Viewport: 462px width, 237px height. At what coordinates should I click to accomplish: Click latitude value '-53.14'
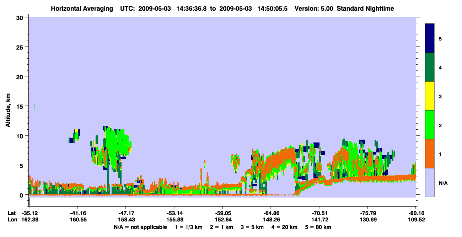[x=174, y=213]
